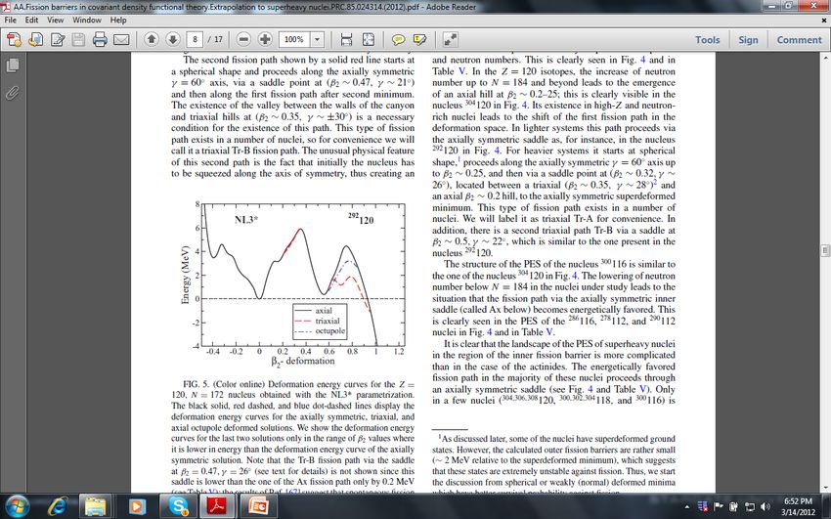Click the 'octupole' legend entry in plot

tap(329, 331)
